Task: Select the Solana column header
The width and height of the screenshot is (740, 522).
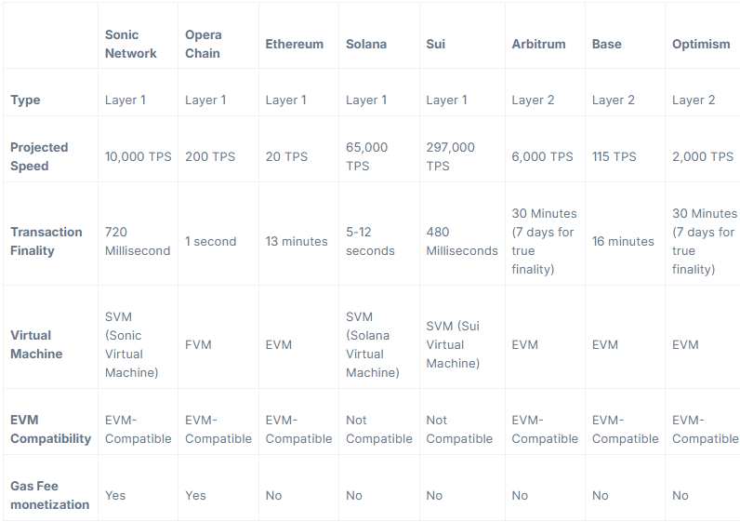Action: click(x=365, y=44)
